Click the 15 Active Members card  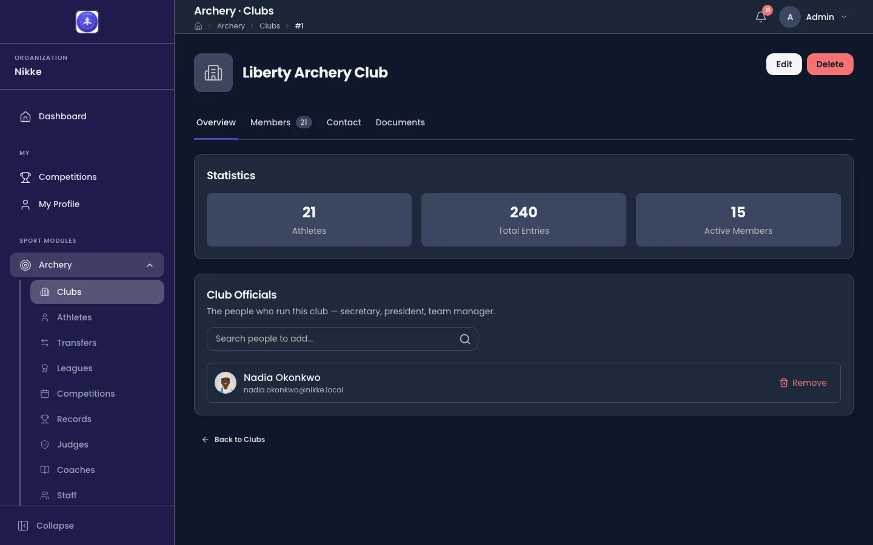[x=738, y=220]
